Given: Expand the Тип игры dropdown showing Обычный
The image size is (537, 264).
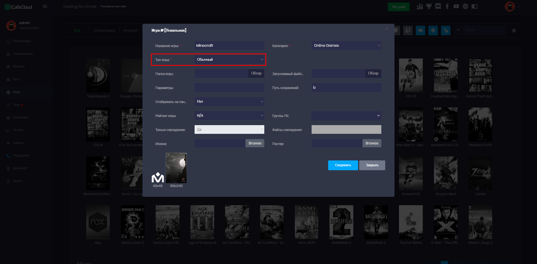Looking at the screenshot, I should [x=229, y=60].
